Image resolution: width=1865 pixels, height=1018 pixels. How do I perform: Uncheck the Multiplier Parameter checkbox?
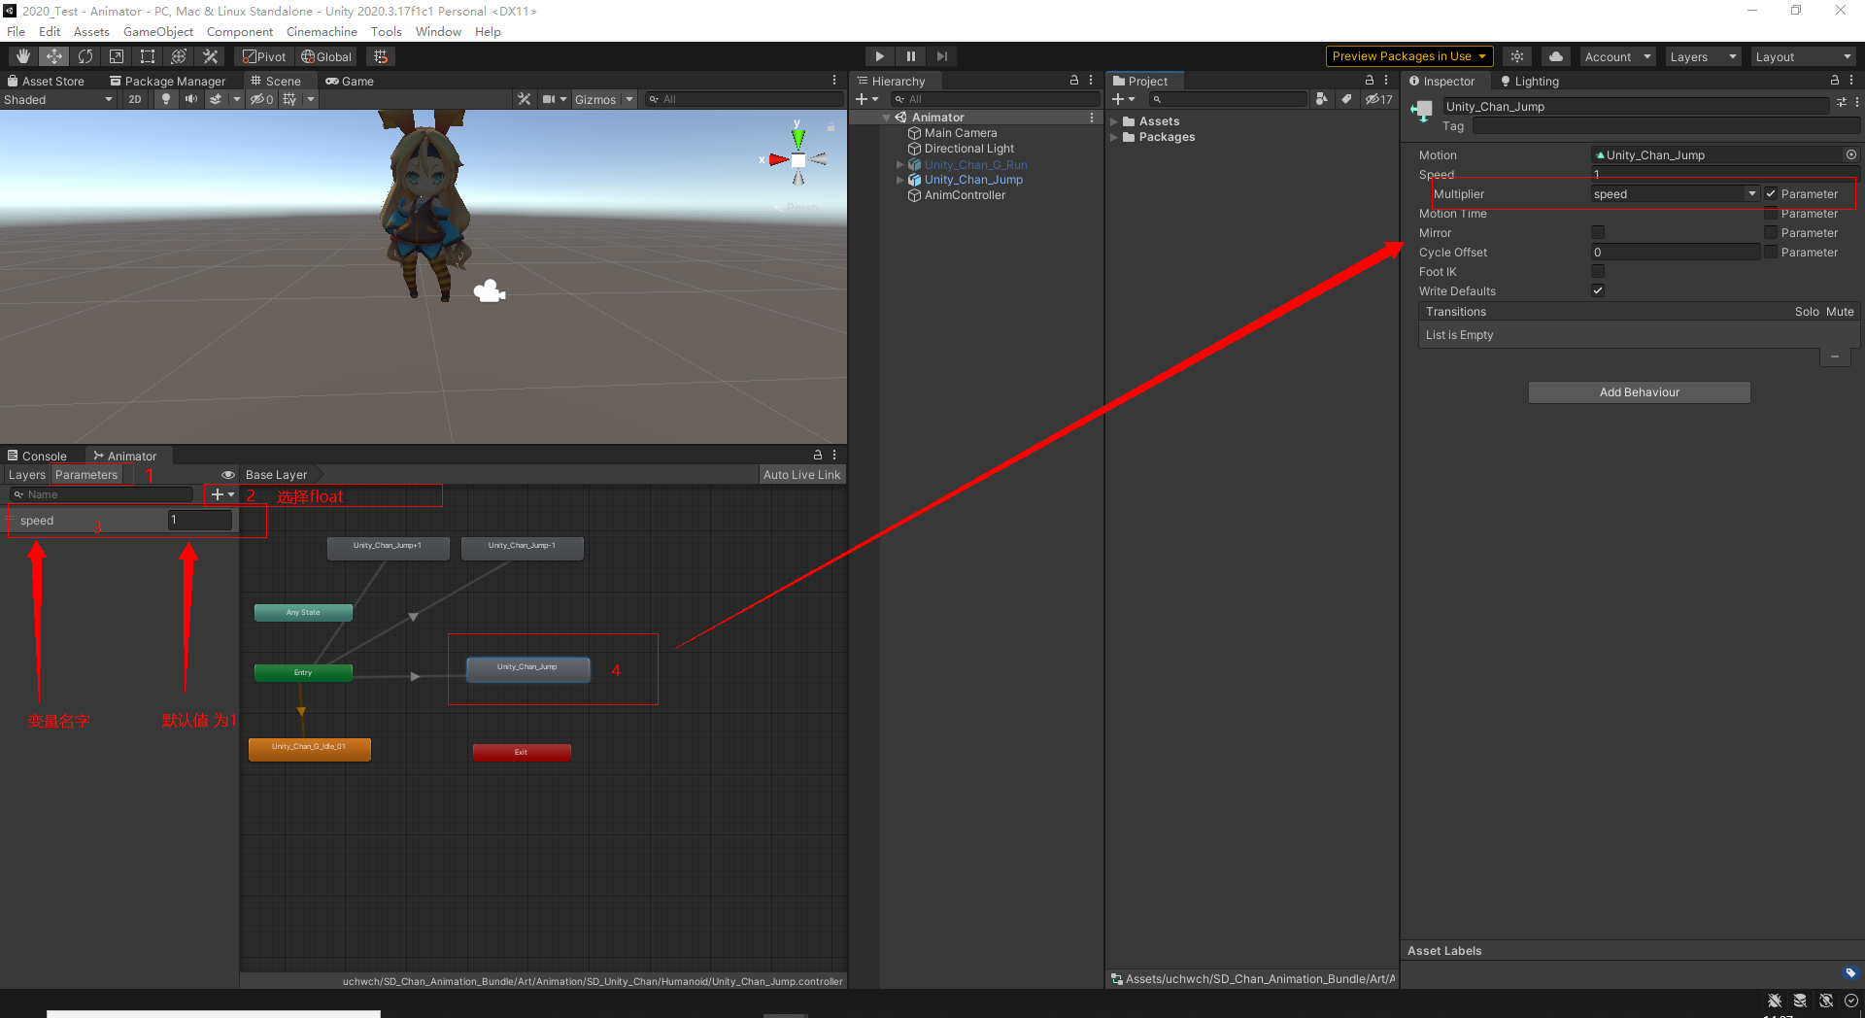pos(1771,193)
